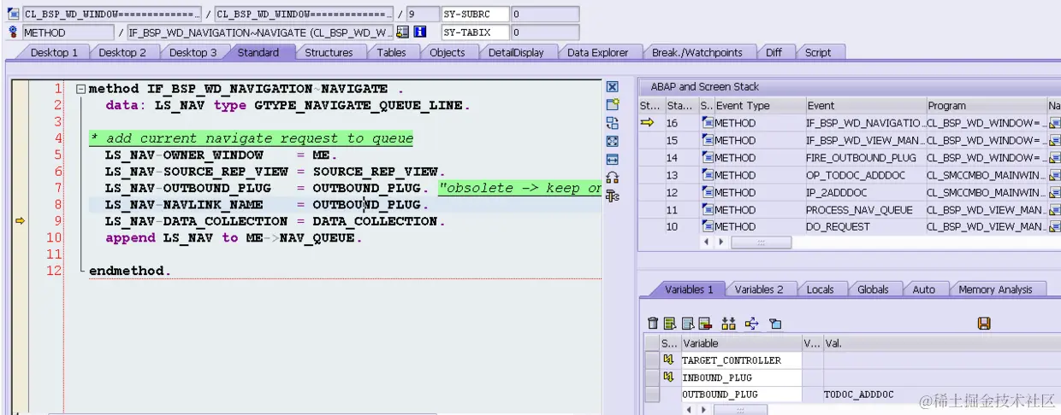Select the row selector for TARGET_CONTROLLER
The width and height of the screenshot is (1061, 415).
click(x=652, y=360)
